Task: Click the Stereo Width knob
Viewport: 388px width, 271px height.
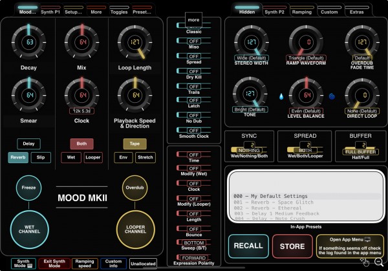Action: pos(252,42)
